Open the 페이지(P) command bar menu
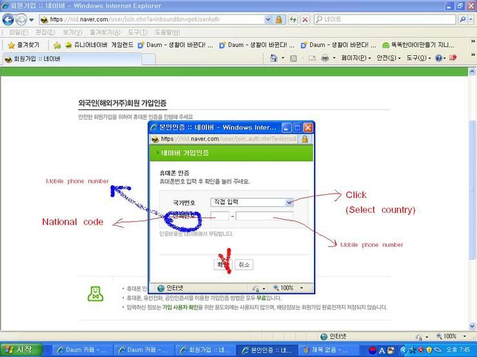477x357 pixels. pyautogui.click(x=356, y=58)
